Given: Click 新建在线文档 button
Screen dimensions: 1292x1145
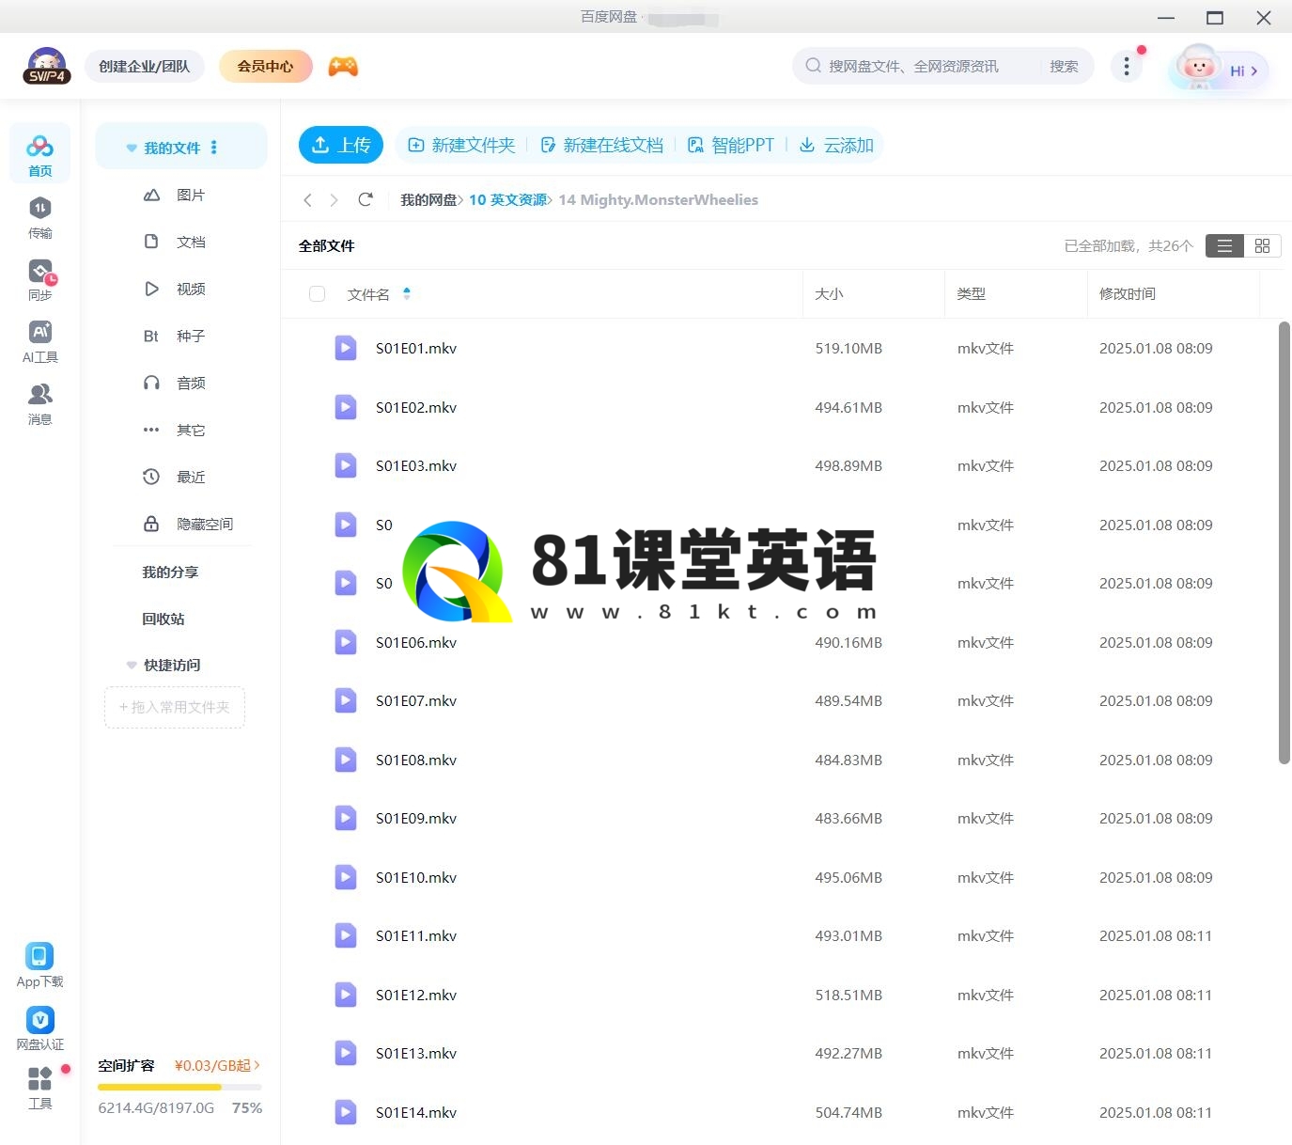Looking at the screenshot, I should point(601,145).
